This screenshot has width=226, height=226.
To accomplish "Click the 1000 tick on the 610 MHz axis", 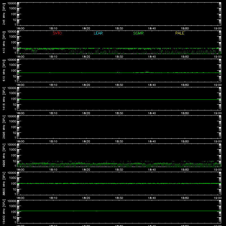I will tap(13, 65).
